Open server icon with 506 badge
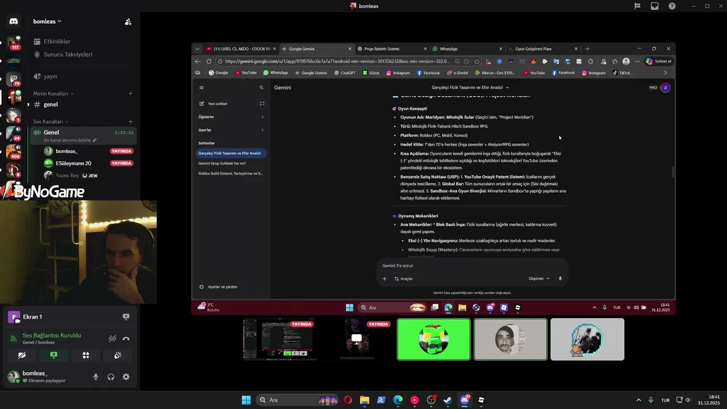 tap(14, 152)
